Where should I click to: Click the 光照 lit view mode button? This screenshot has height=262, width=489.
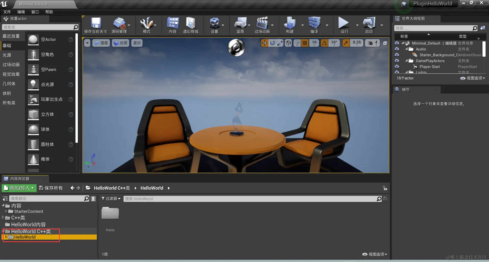point(121,43)
